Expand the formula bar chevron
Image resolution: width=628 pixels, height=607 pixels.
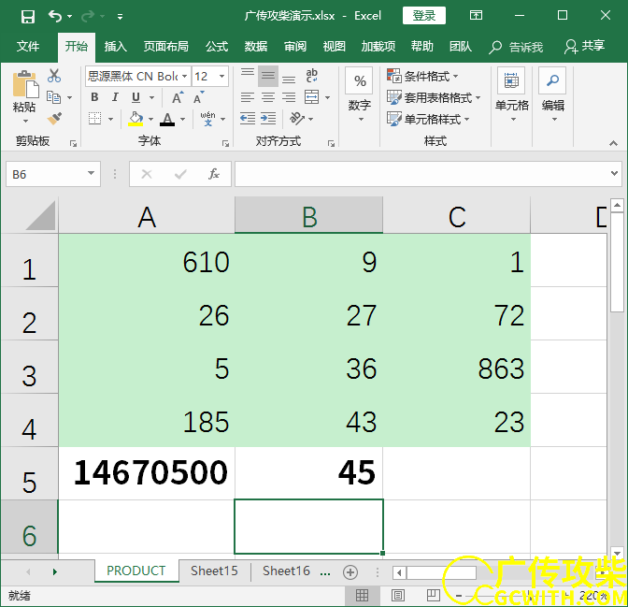pyautogui.click(x=614, y=173)
